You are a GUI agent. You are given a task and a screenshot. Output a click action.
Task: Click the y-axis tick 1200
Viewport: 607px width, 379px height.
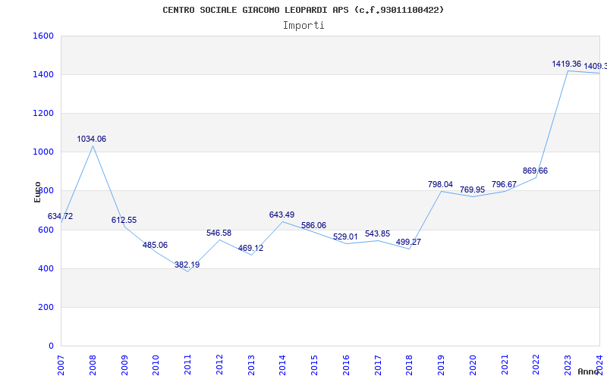point(43,113)
